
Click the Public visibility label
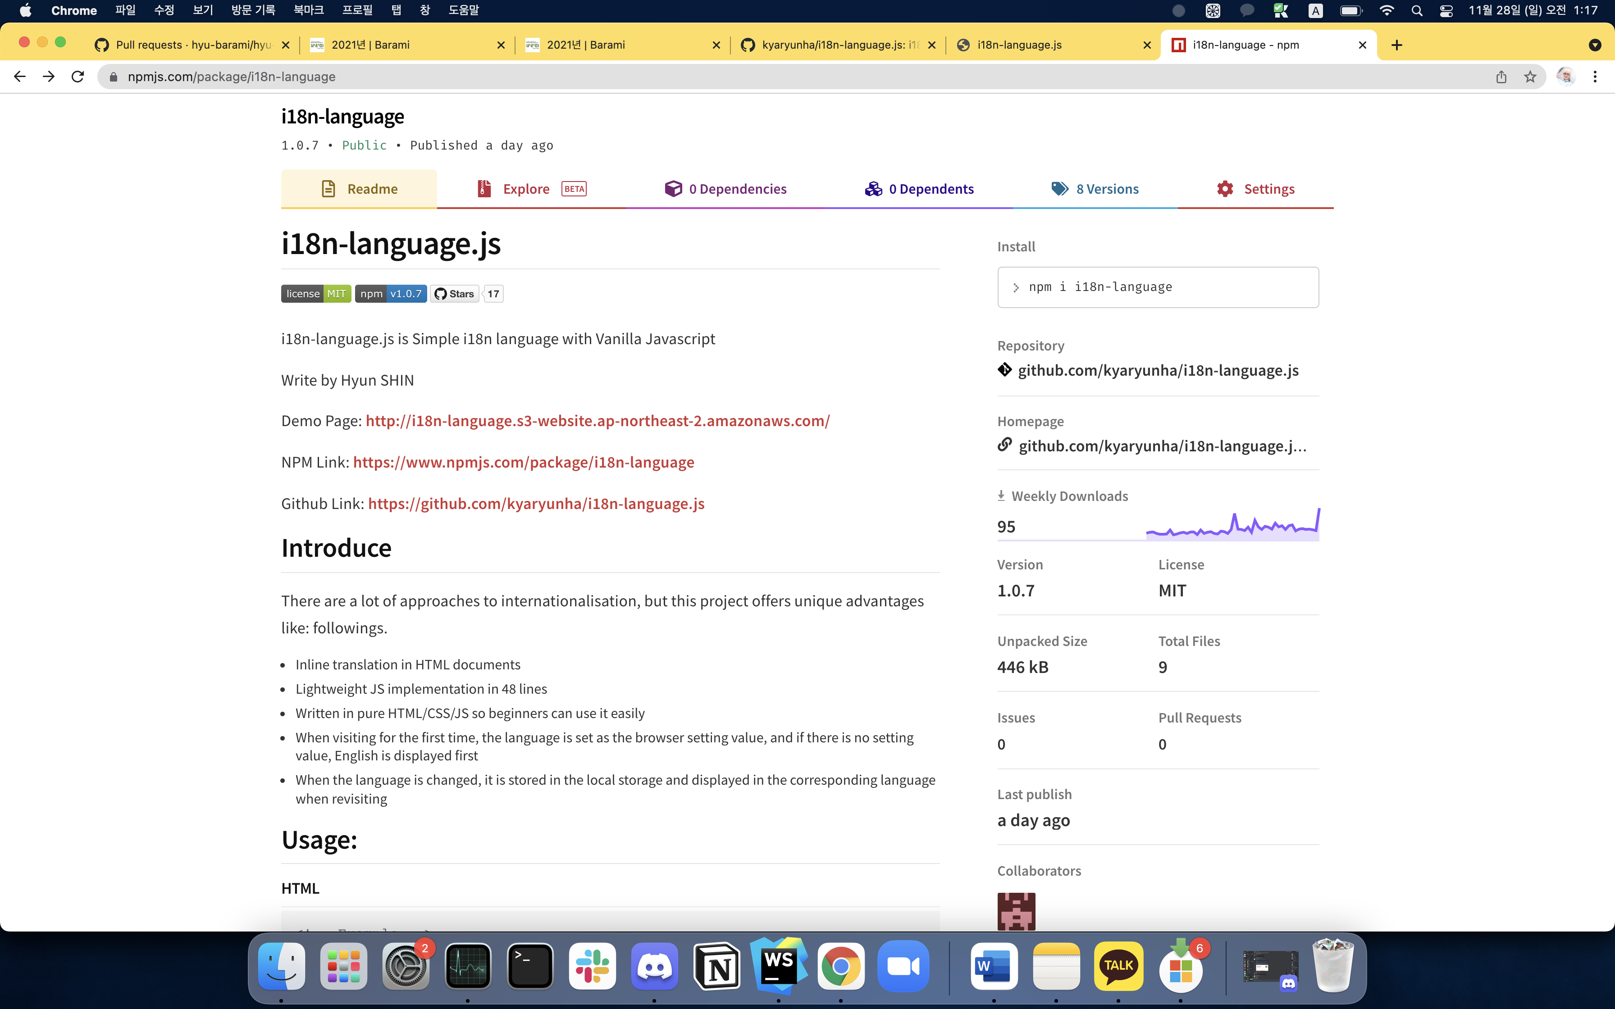pyautogui.click(x=365, y=145)
